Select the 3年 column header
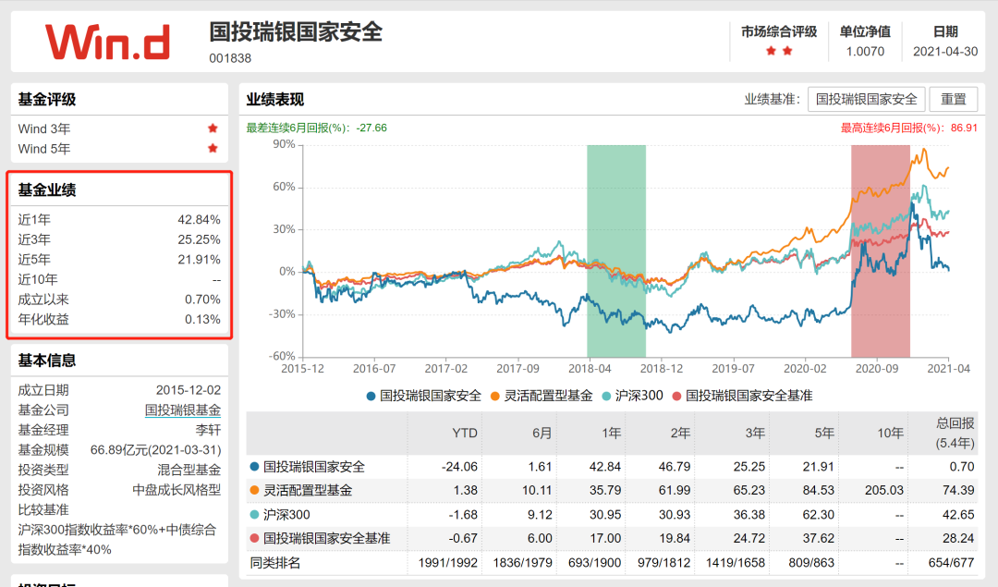Screen dimensions: 998x587 point(755,433)
